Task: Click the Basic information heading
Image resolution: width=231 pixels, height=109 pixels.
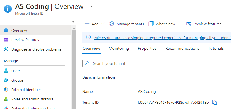Action: (98, 77)
